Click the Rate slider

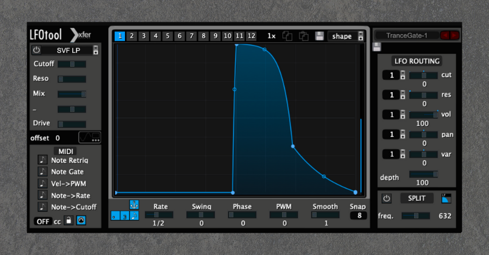click(159, 215)
